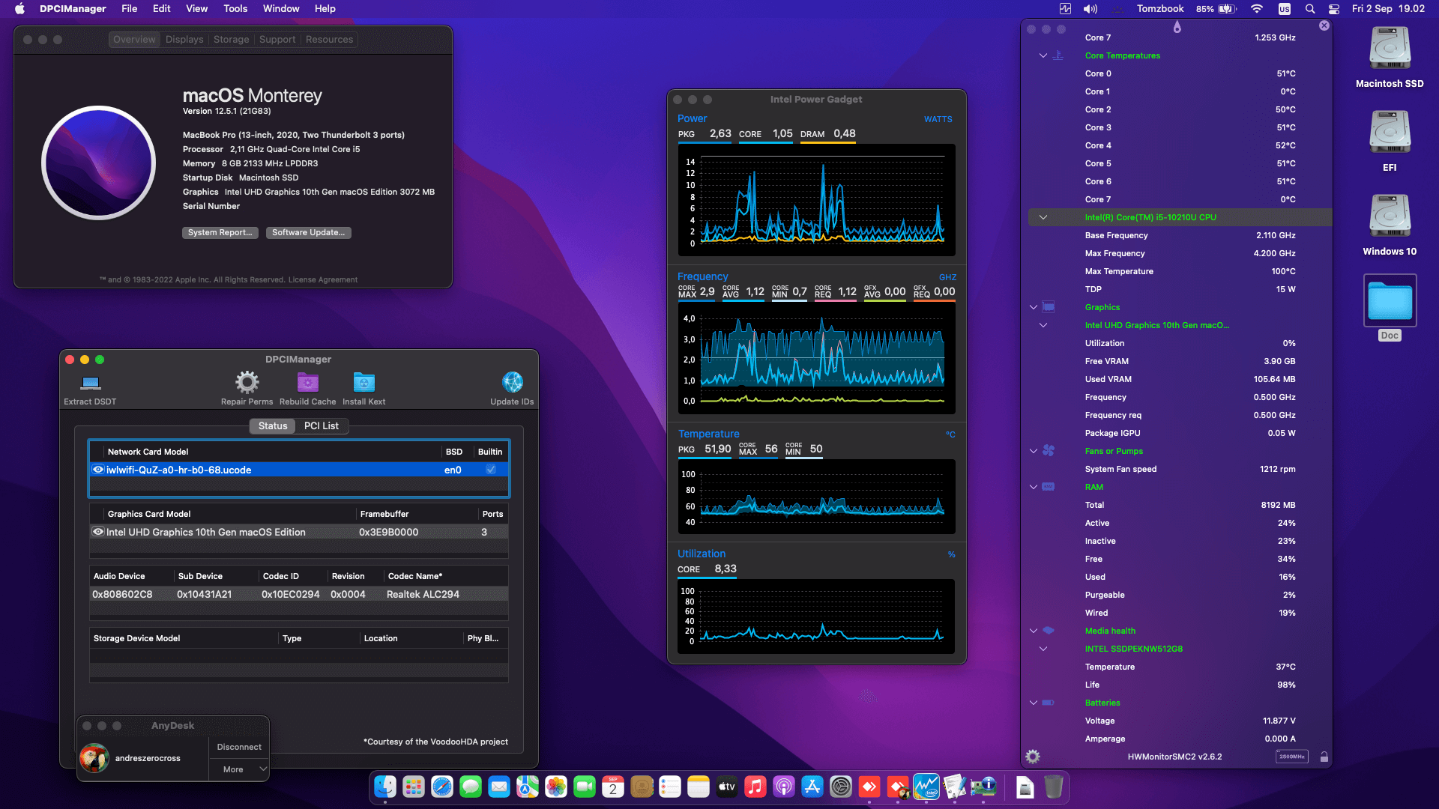Viewport: 1439px width, 809px height.
Task: Click the 2500MHz badge in HWMonitorSMC2
Action: pos(1291,757)
